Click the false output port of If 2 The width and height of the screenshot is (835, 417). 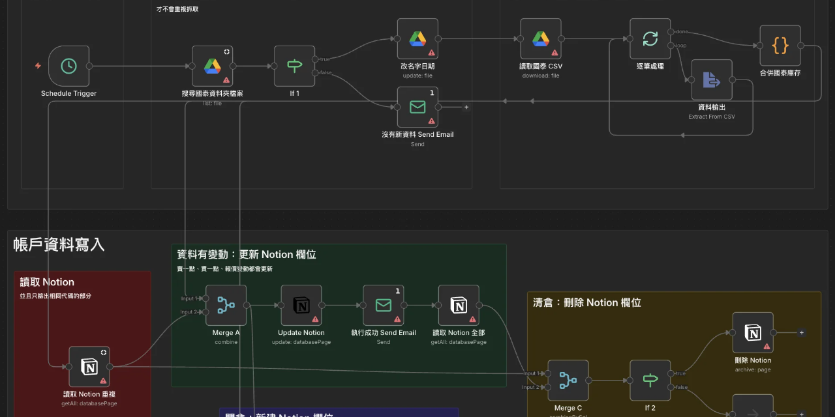pyautogui.click(x=671, y=388)
